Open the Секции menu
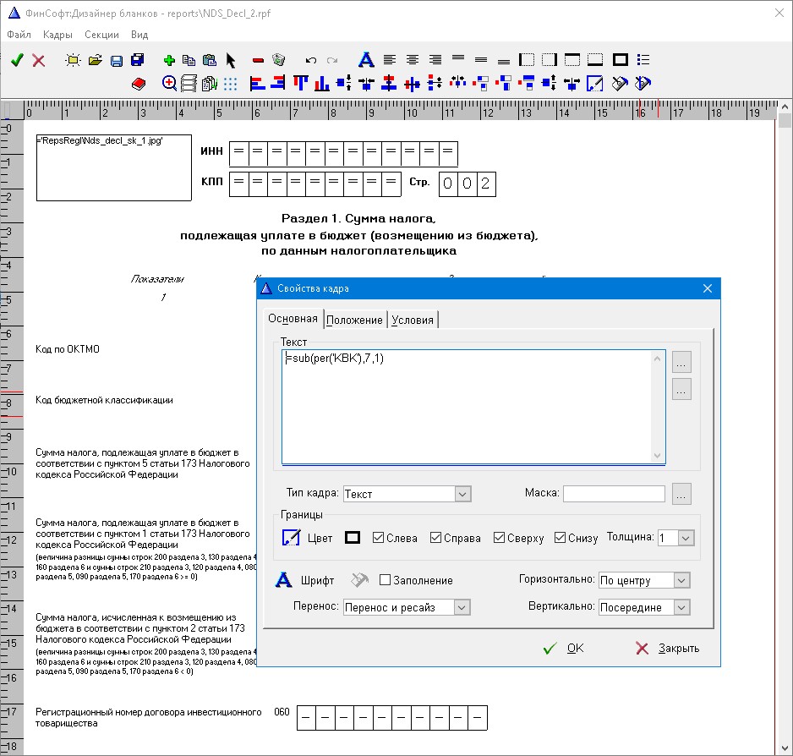Viewport: 793px width, 756px height. [101, 35]
